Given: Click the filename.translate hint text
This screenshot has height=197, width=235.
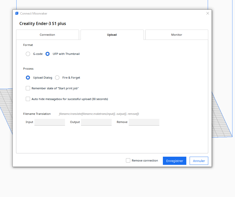Looking at the screenshot, I should tap(99, 114).
